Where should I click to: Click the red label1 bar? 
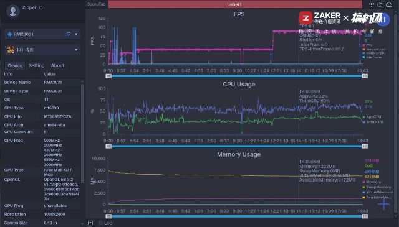(x=235, y=4)
